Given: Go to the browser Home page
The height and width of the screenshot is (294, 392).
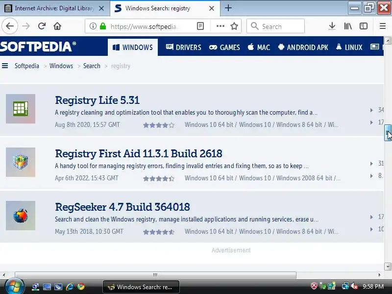Looking at the screenshot, I should pyautogui.click(x=57, y=26).
